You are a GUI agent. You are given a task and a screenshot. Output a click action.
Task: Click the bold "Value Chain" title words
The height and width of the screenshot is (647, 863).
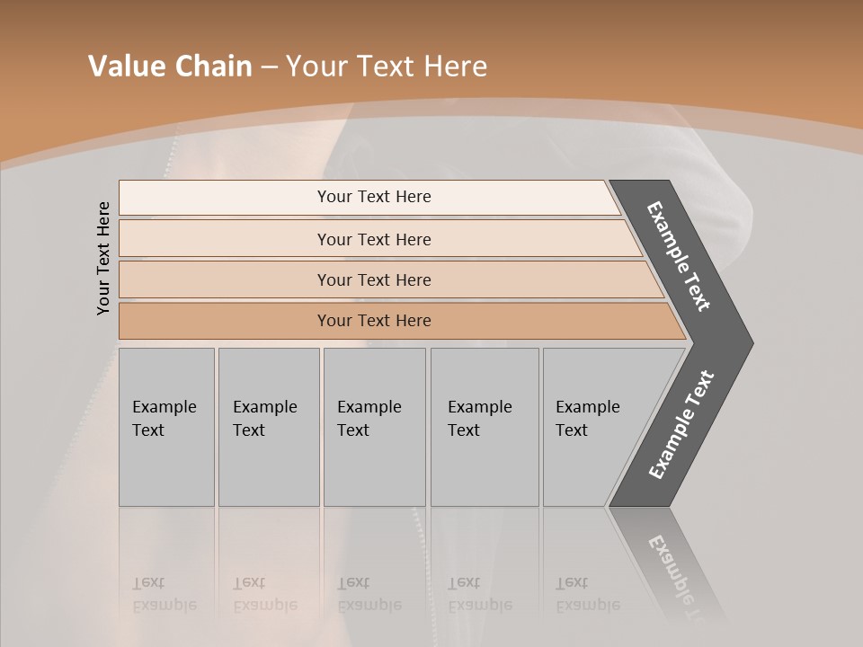[x=170, y=66]
